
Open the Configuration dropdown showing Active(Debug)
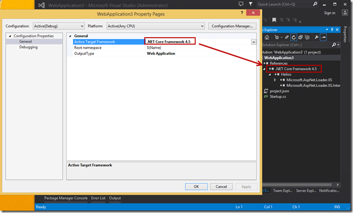(x=59, y=26)
